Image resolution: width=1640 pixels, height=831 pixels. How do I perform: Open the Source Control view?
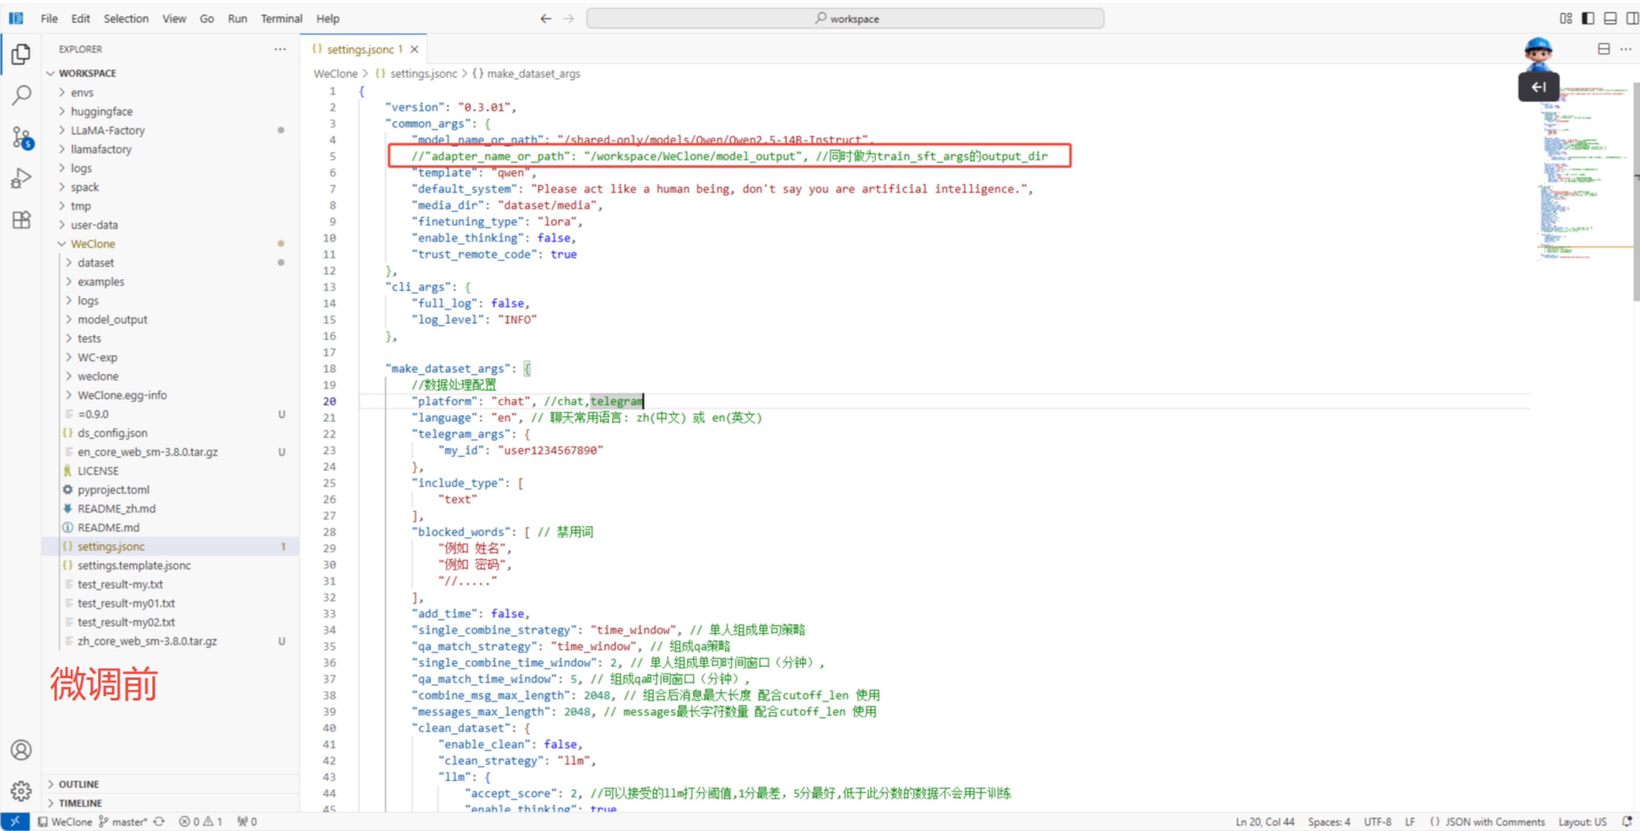(x=21, y=137)
